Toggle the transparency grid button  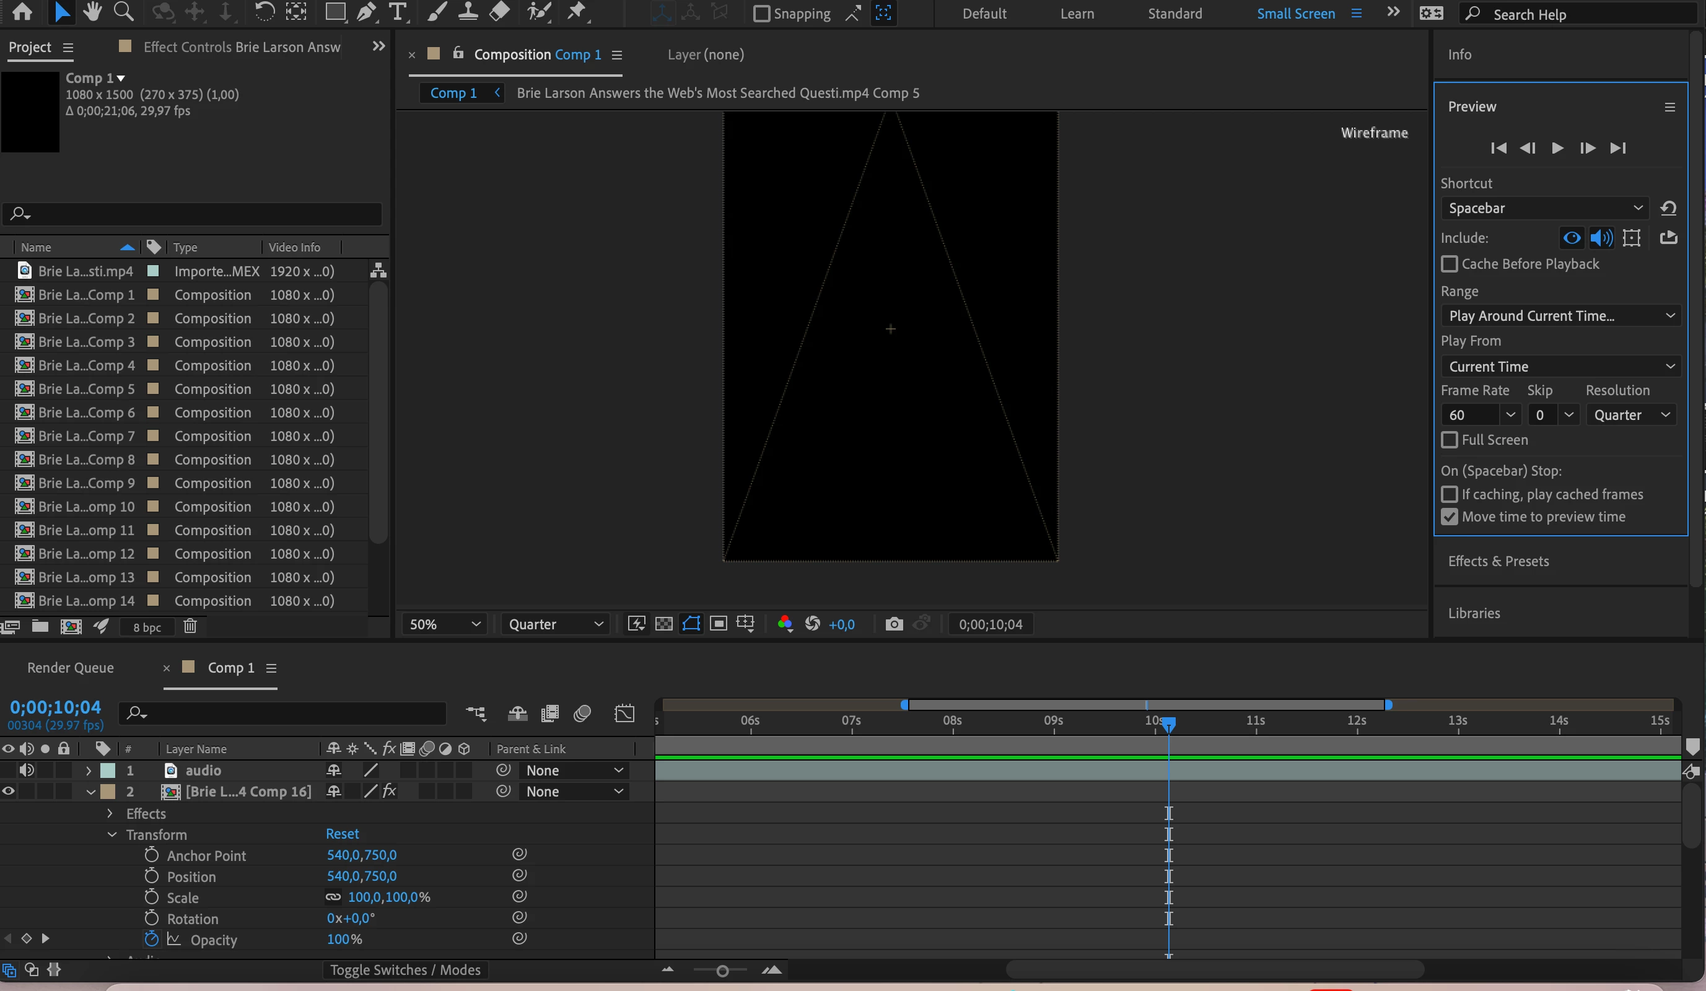[663, 624]
